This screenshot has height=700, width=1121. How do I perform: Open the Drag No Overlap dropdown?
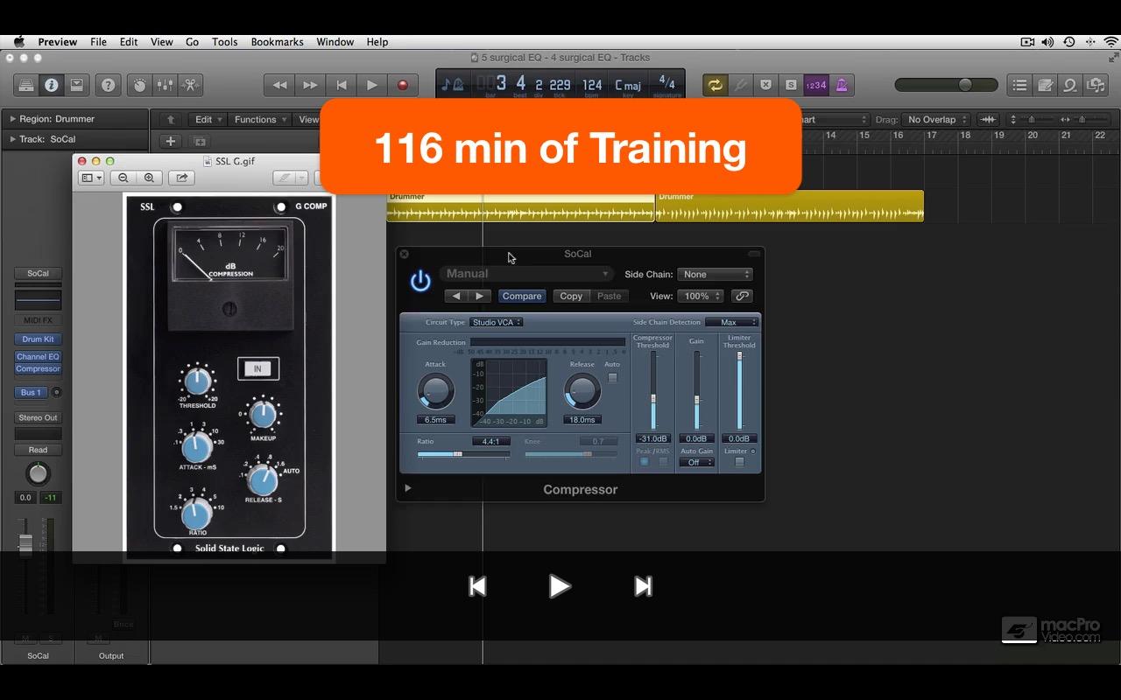(937, 120)
